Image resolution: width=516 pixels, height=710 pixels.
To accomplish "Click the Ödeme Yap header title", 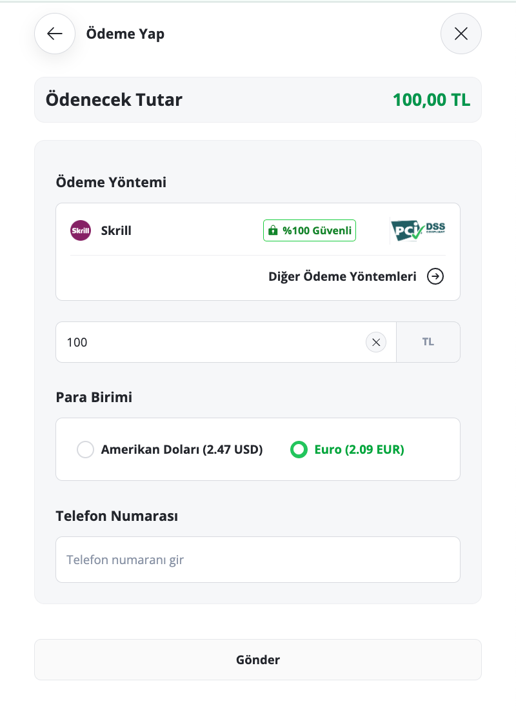I will (125, 34).
